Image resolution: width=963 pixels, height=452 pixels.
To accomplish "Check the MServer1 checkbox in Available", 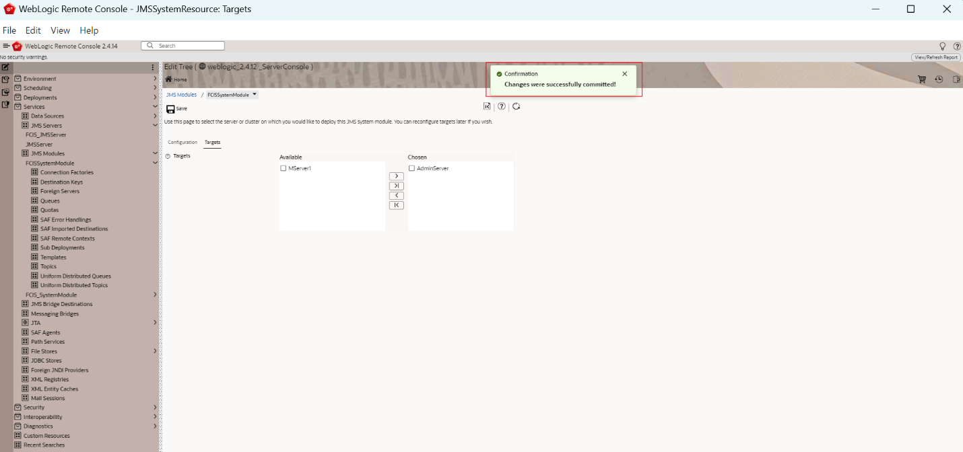I will pyautogui.click(x=284, y=169).
